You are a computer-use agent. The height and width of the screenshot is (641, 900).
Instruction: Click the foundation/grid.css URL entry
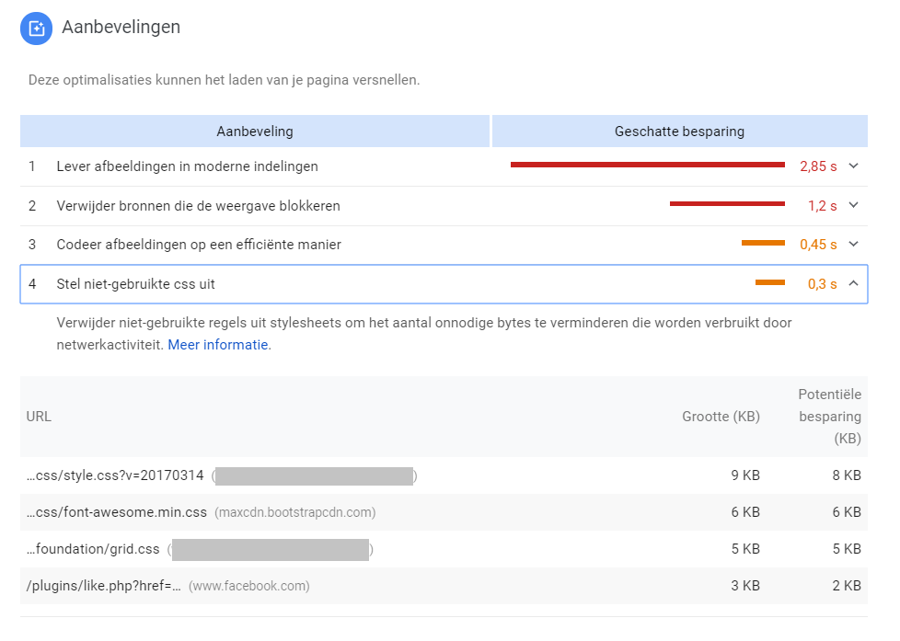(93, 549)
